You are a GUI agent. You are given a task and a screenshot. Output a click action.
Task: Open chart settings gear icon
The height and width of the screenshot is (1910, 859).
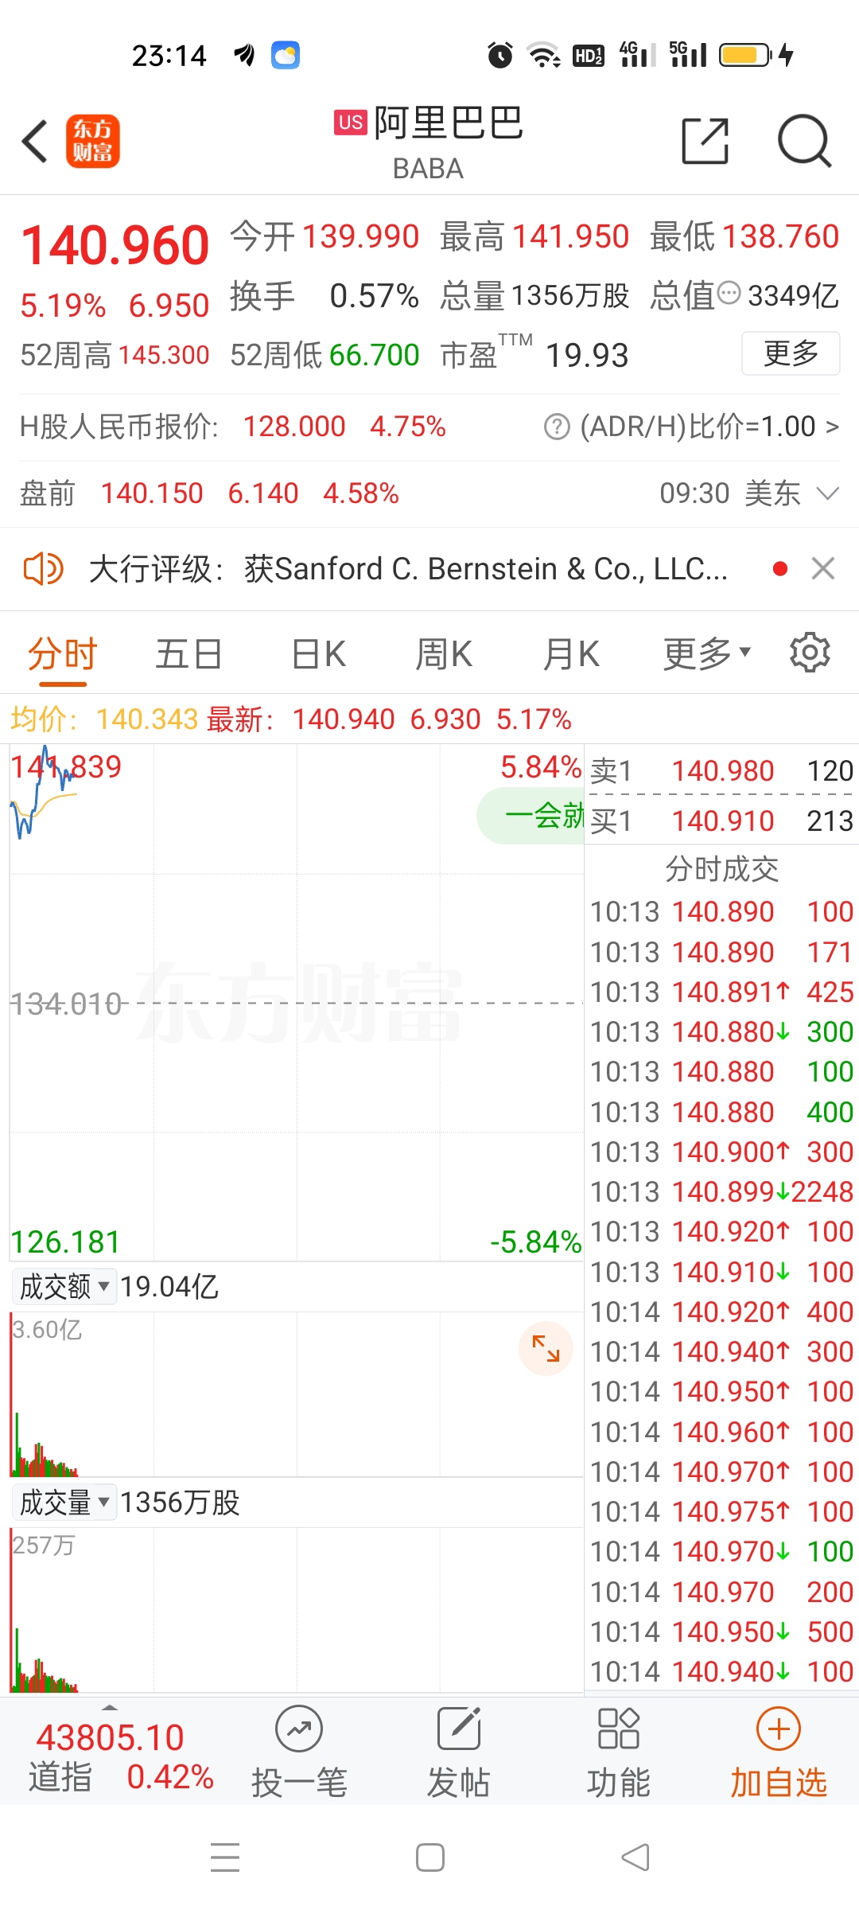coord(810,653)
